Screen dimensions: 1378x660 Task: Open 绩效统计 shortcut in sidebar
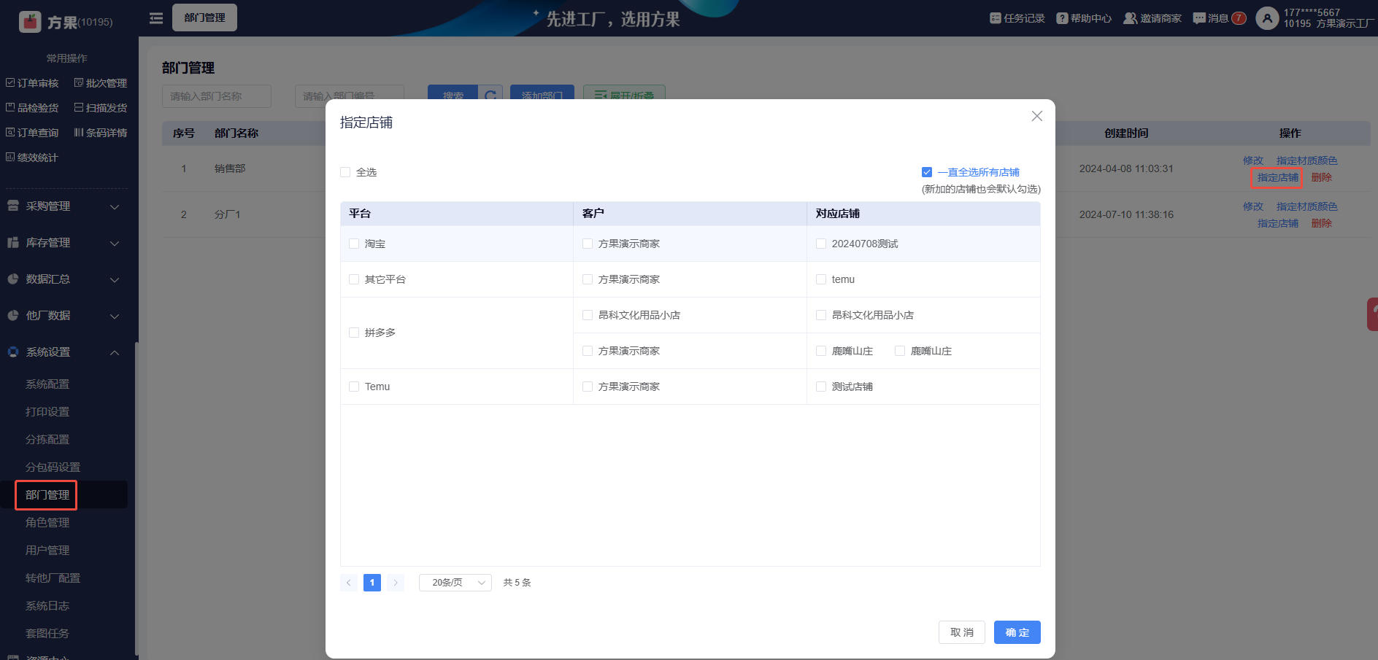click(32, 158)
